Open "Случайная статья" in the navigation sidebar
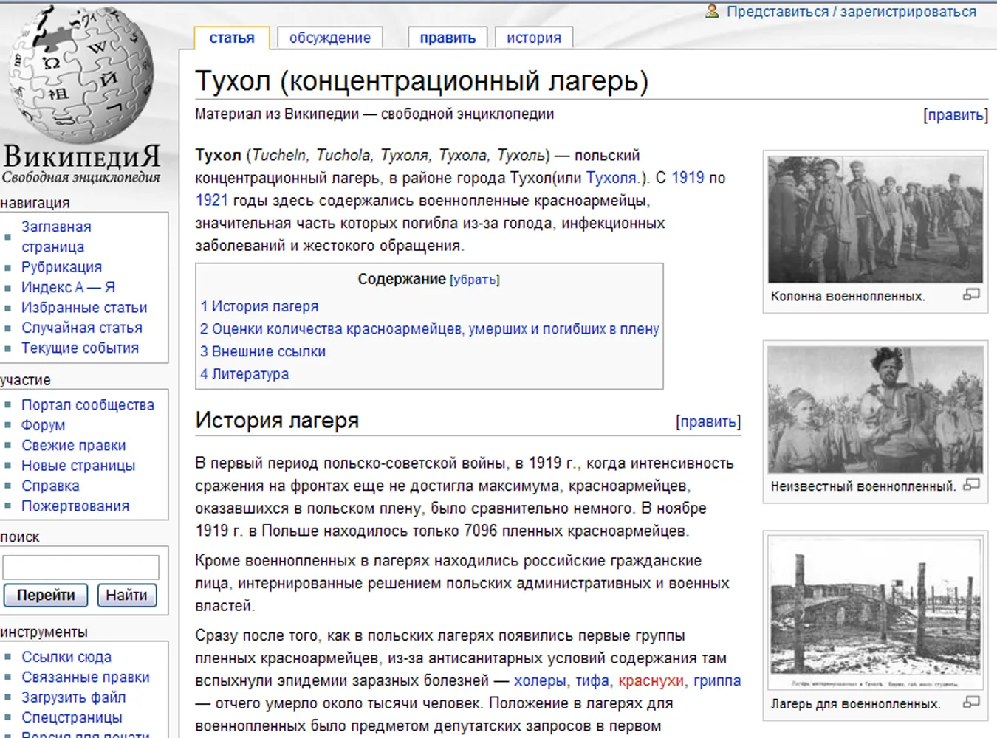The width and height of the screenshot is (997, 738). click(x=83, y=328)
